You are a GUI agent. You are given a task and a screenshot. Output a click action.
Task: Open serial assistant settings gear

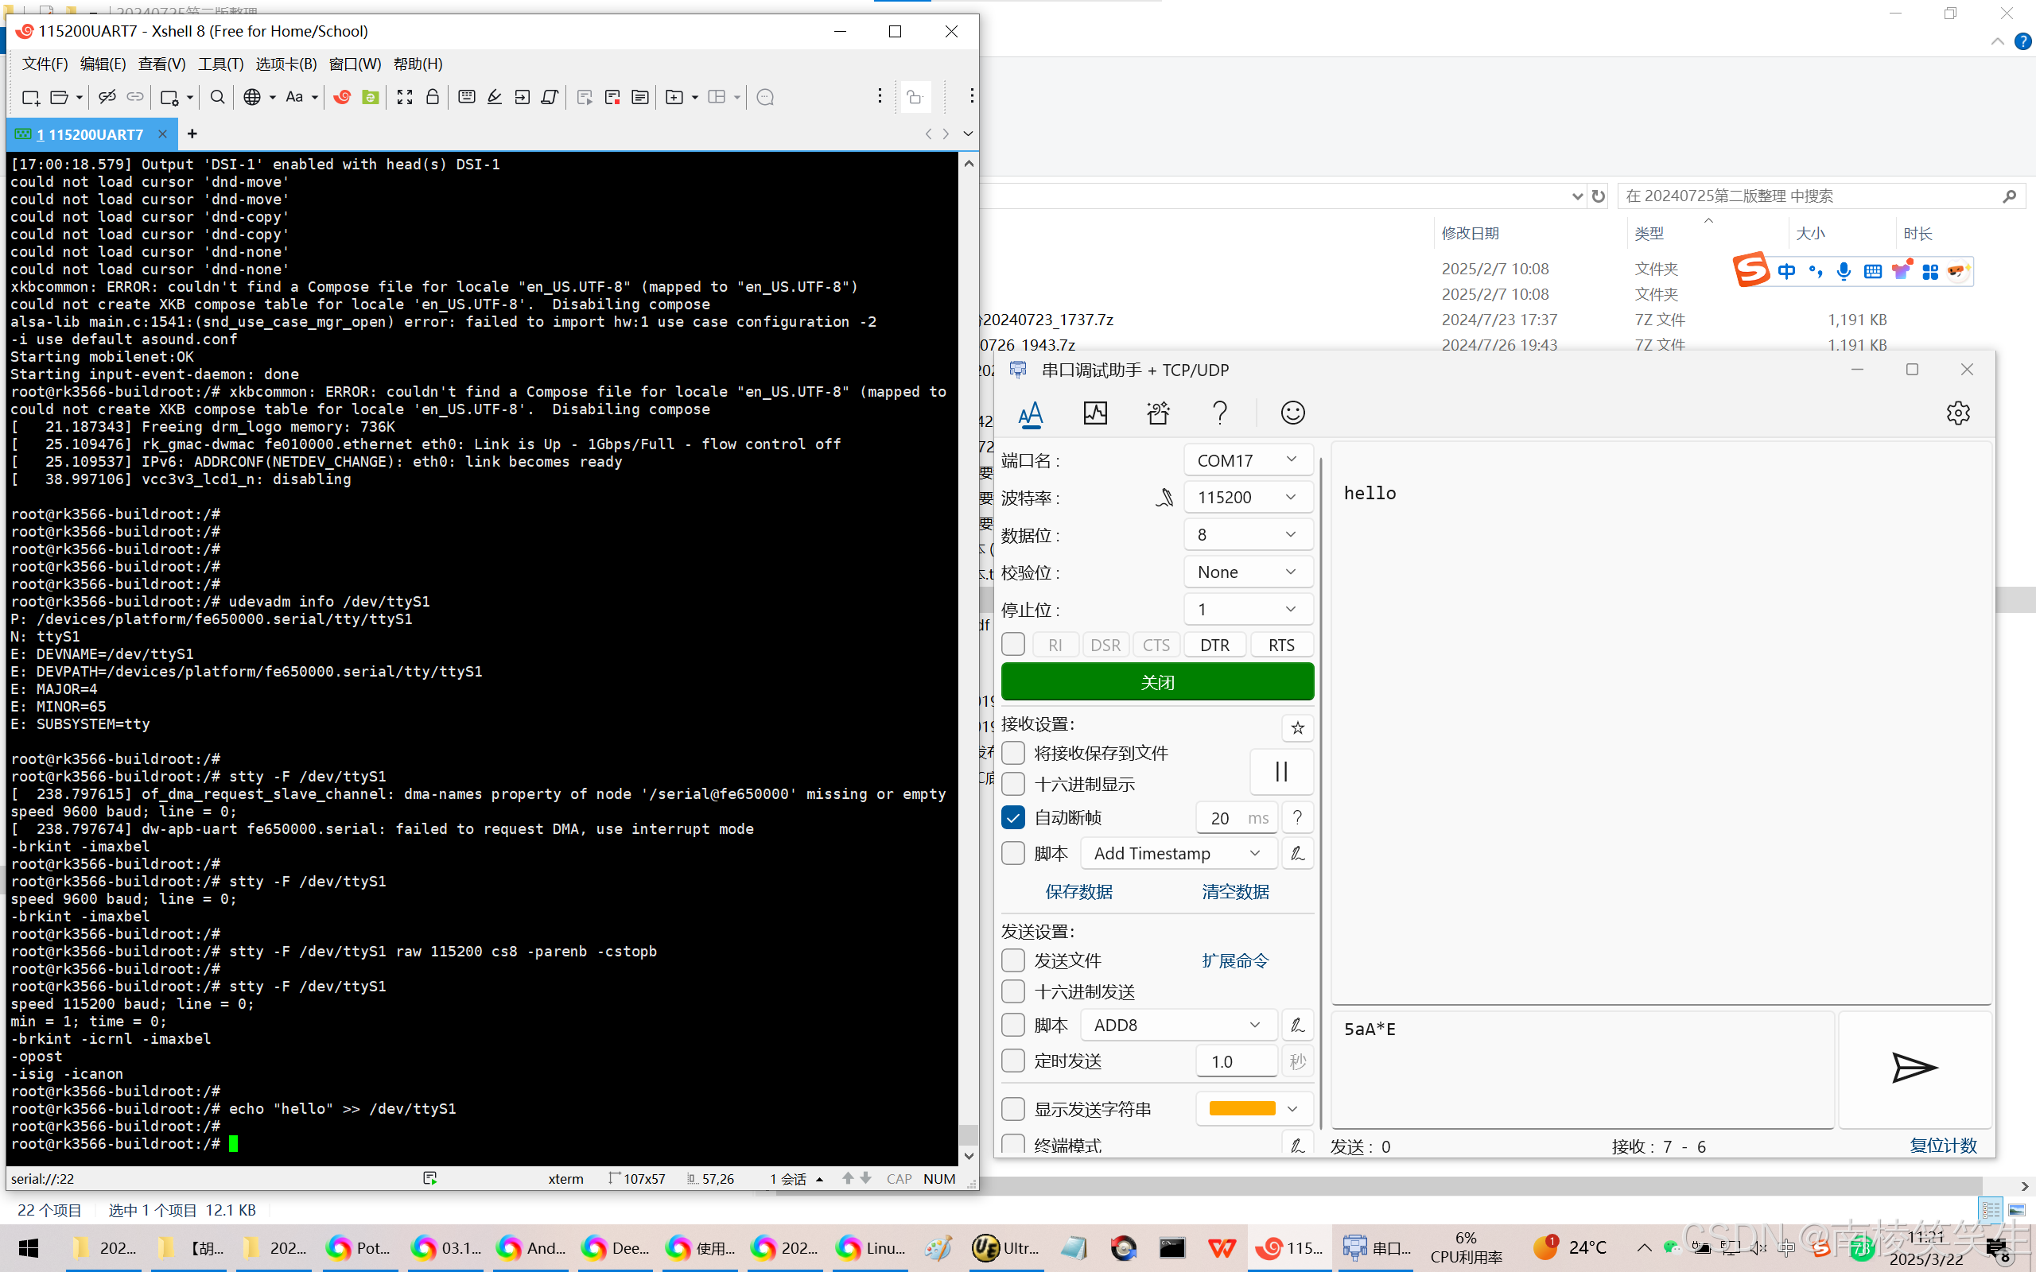[1958, 413]
